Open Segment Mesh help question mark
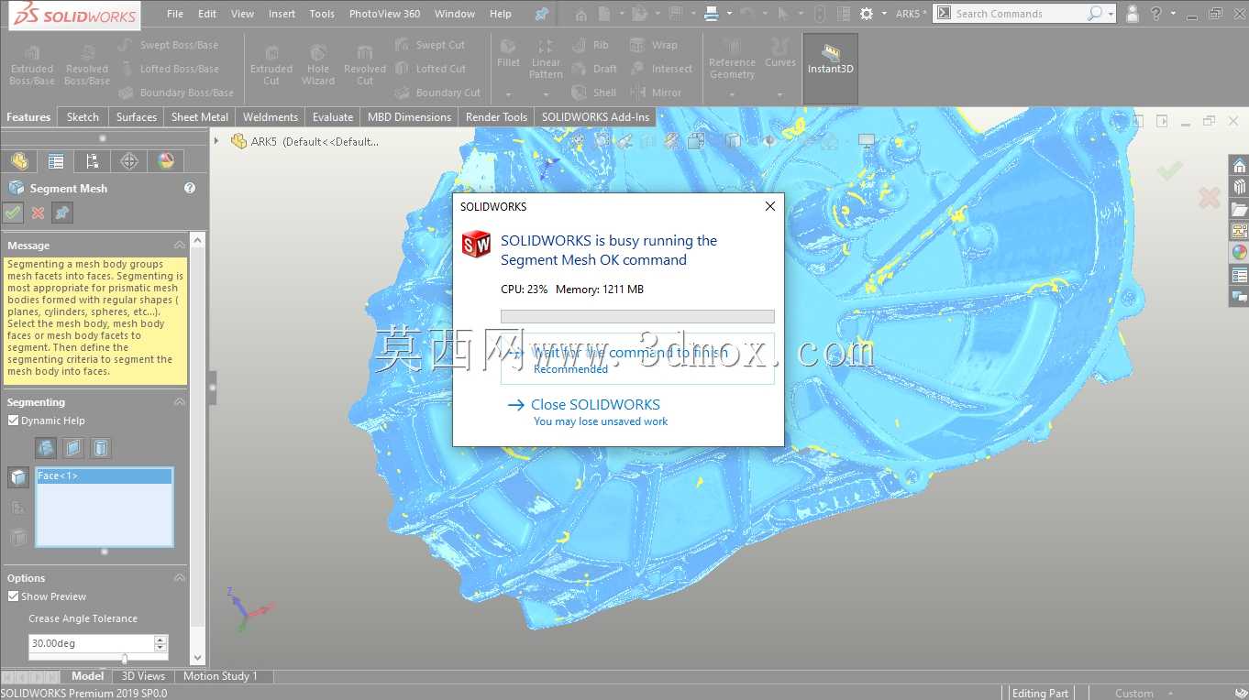 point(190,188)
